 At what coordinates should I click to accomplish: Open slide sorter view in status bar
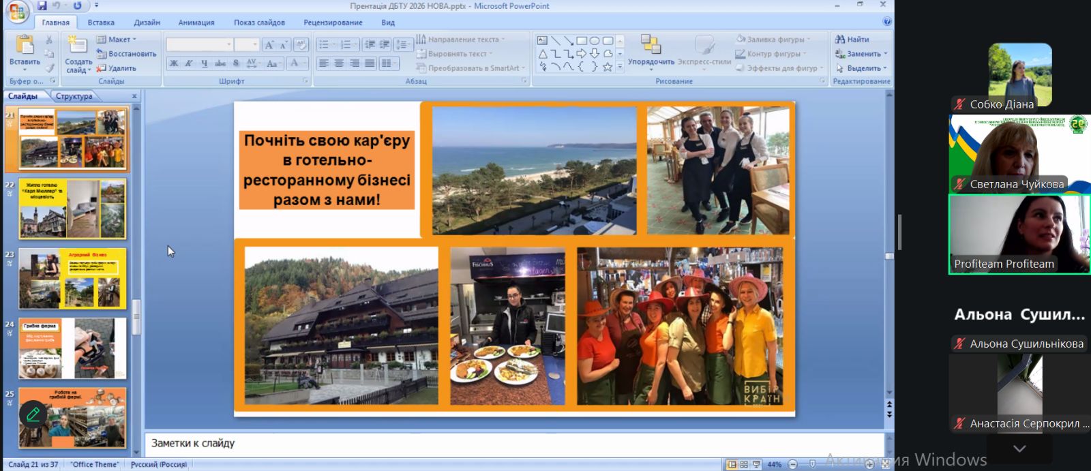pos(744,464)
